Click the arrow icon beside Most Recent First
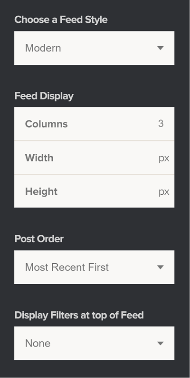Image resolution: width=190 pixels, height=378 pixels. [x=161, y=267]
